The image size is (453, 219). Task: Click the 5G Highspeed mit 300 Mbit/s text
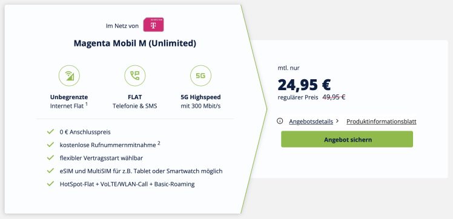(200, 102)
